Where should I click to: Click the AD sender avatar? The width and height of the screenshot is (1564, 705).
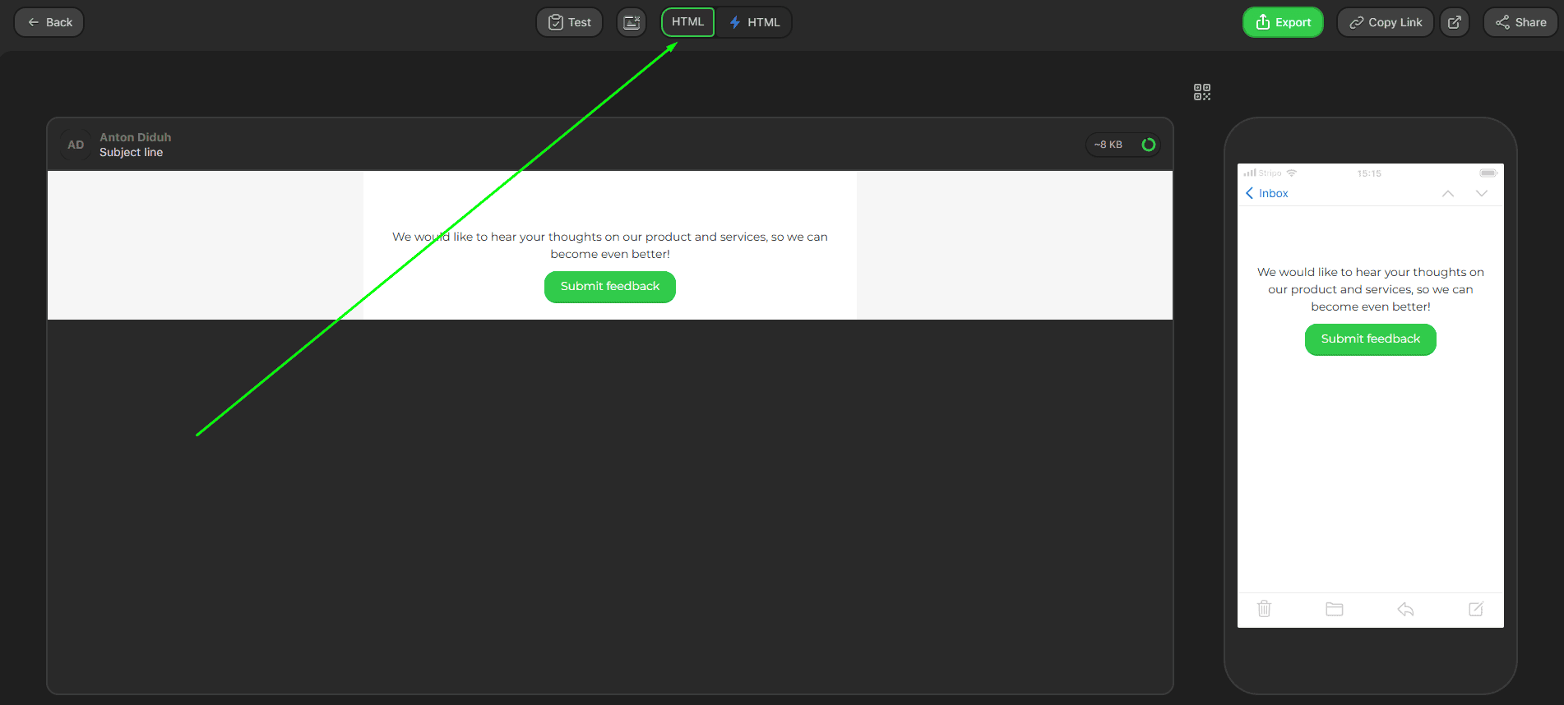76,145
